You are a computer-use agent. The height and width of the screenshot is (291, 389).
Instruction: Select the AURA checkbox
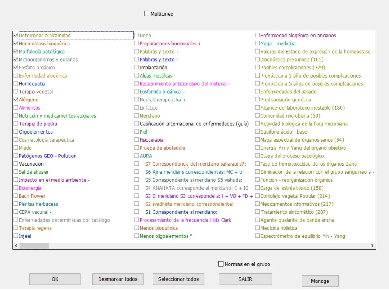point(137,156)
